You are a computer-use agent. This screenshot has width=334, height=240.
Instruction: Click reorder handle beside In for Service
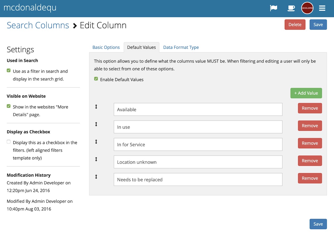click(96, 142)
